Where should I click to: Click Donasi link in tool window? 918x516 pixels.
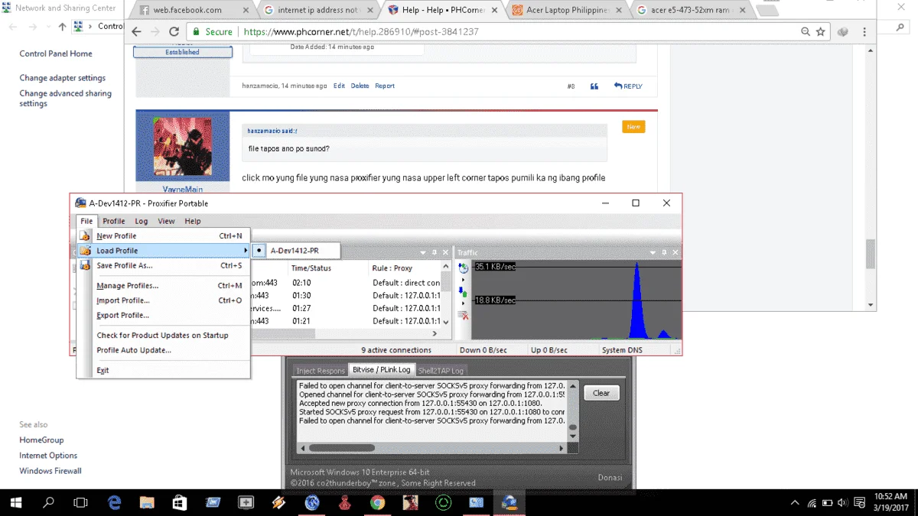(610, 478)
